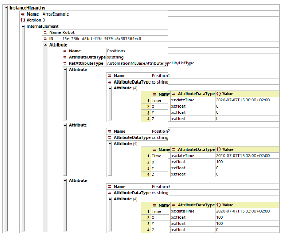Collapse the Position1 Attribute group
The width and height of the screenshot is (284, 235).
(65, 70)
